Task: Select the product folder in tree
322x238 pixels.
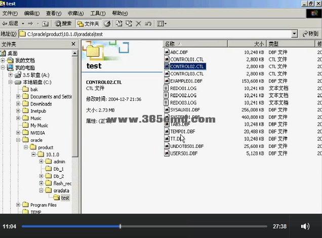Action: pos(46,147)
